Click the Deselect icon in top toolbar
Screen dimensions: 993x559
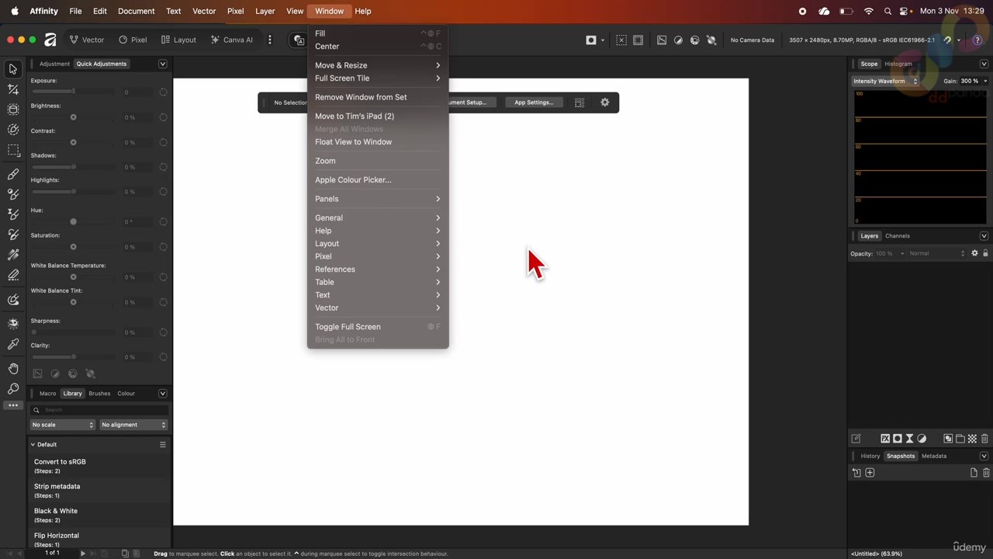(621, 40)
